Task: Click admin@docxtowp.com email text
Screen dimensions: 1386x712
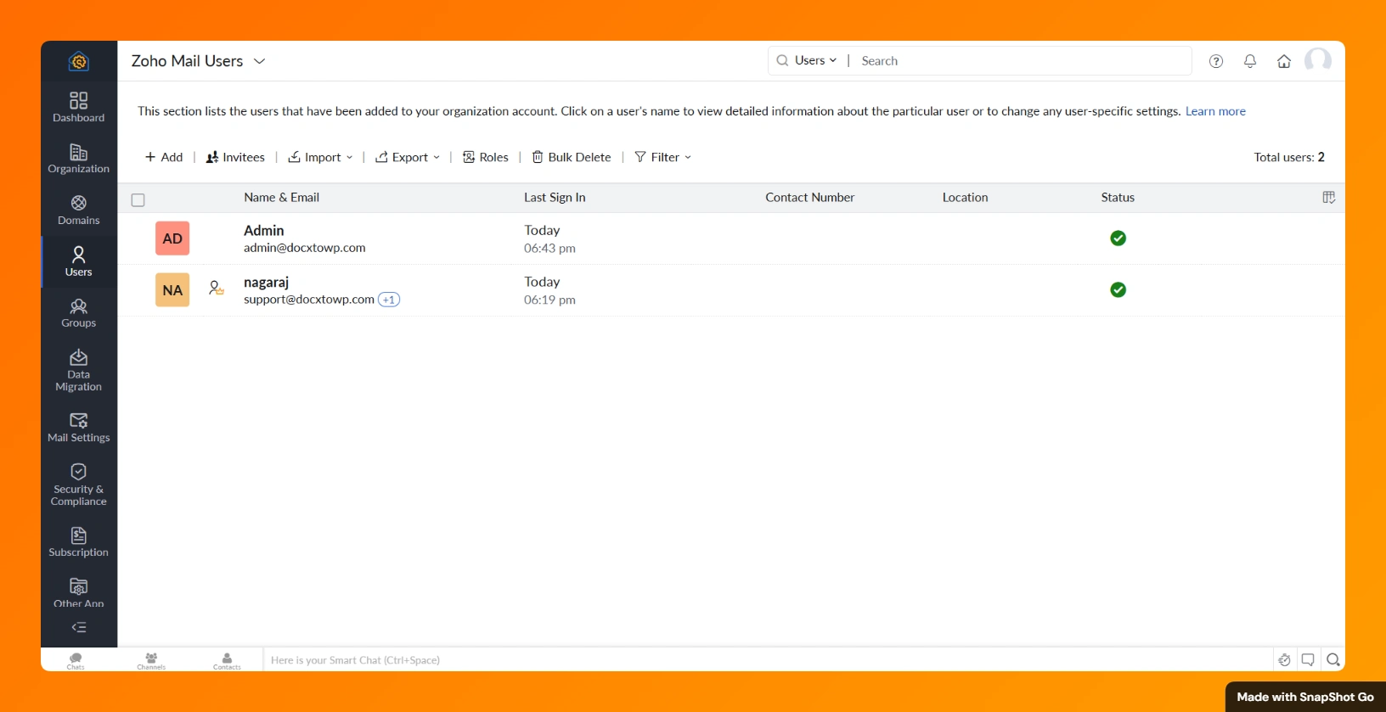Action: tap(305, 248)
